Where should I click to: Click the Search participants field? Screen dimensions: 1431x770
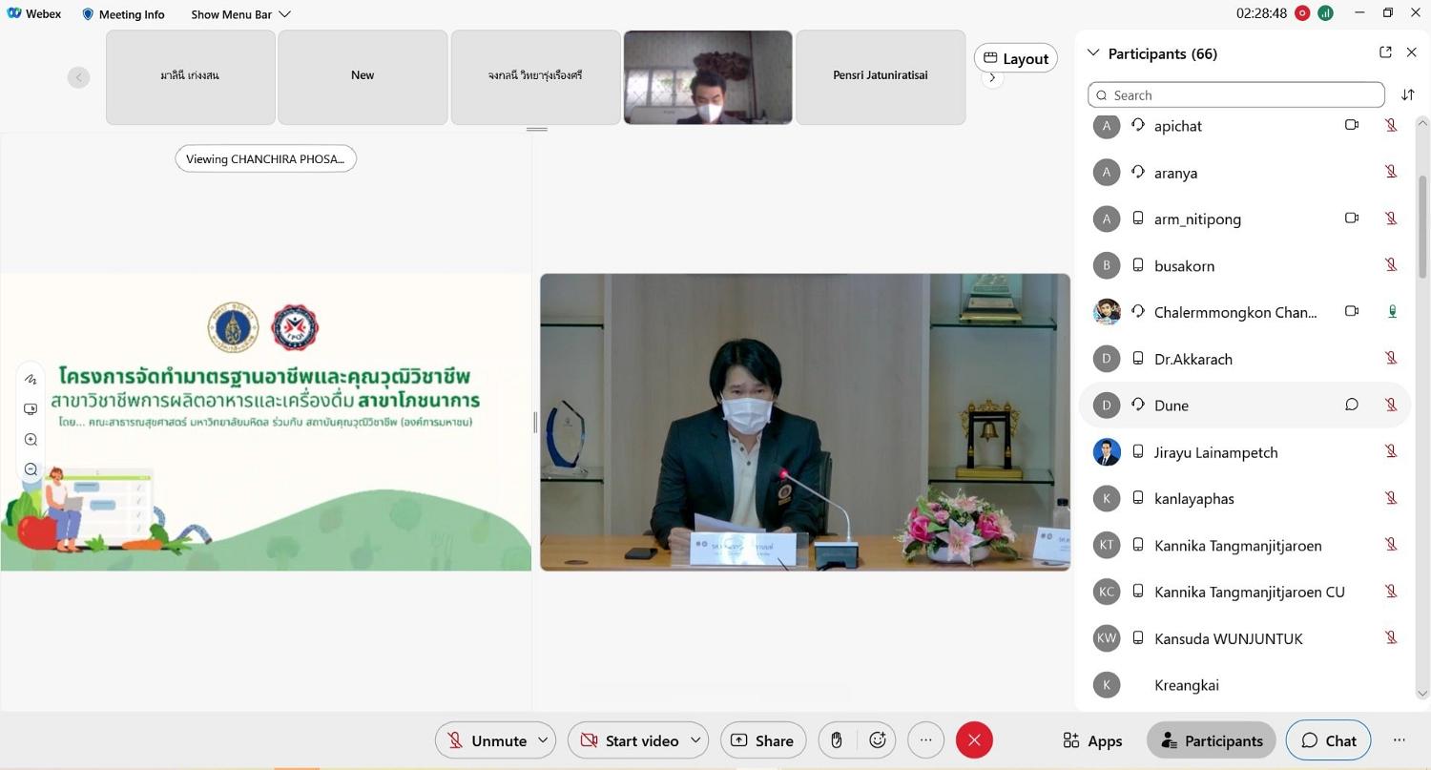(x=1236, y=94)
